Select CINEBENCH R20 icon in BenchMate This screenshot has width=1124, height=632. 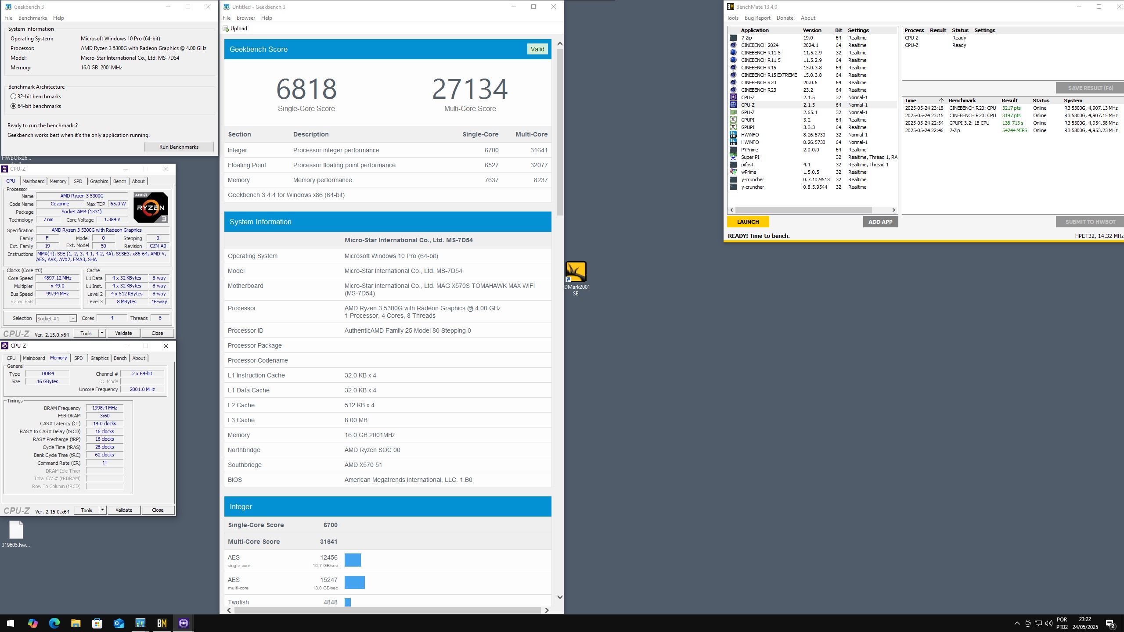(733, 83)
